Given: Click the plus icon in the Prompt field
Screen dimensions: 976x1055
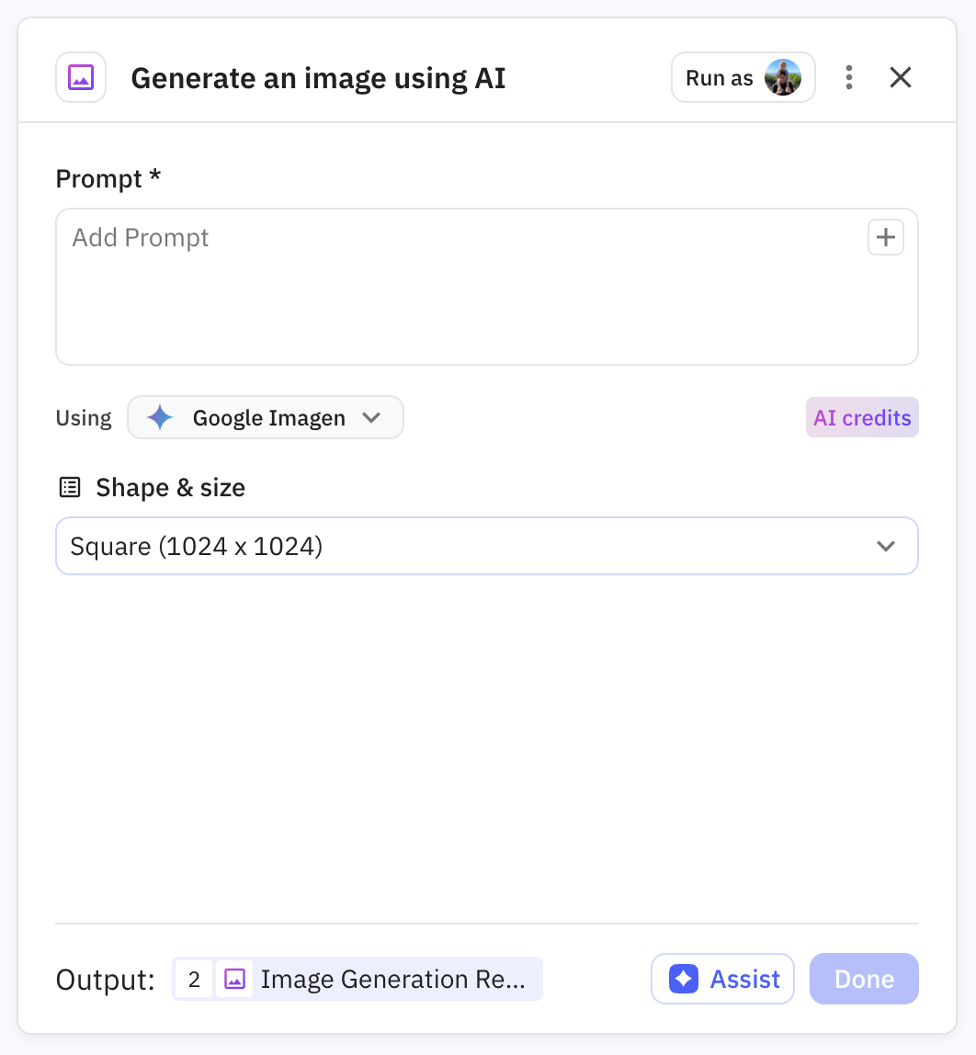Looking at the screenshot, I should pyautogui.click(x=886, y=238).
